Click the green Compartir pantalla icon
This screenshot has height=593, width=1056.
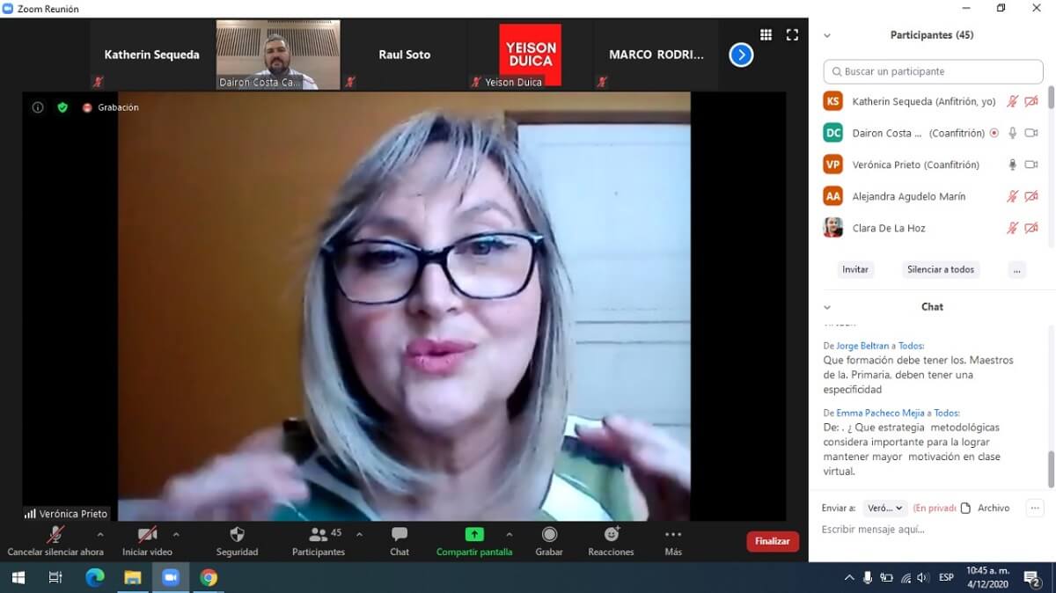click(474, 535)
